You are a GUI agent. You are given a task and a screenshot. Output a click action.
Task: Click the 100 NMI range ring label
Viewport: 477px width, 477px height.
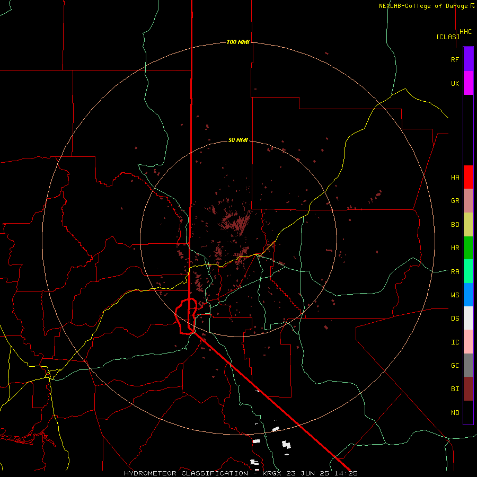pos(238,42)
